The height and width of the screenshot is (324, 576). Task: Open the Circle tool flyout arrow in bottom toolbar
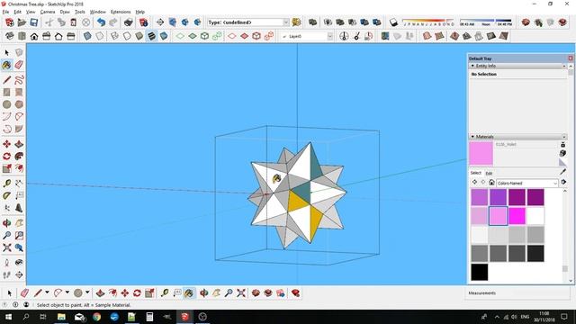pos(87,292)
